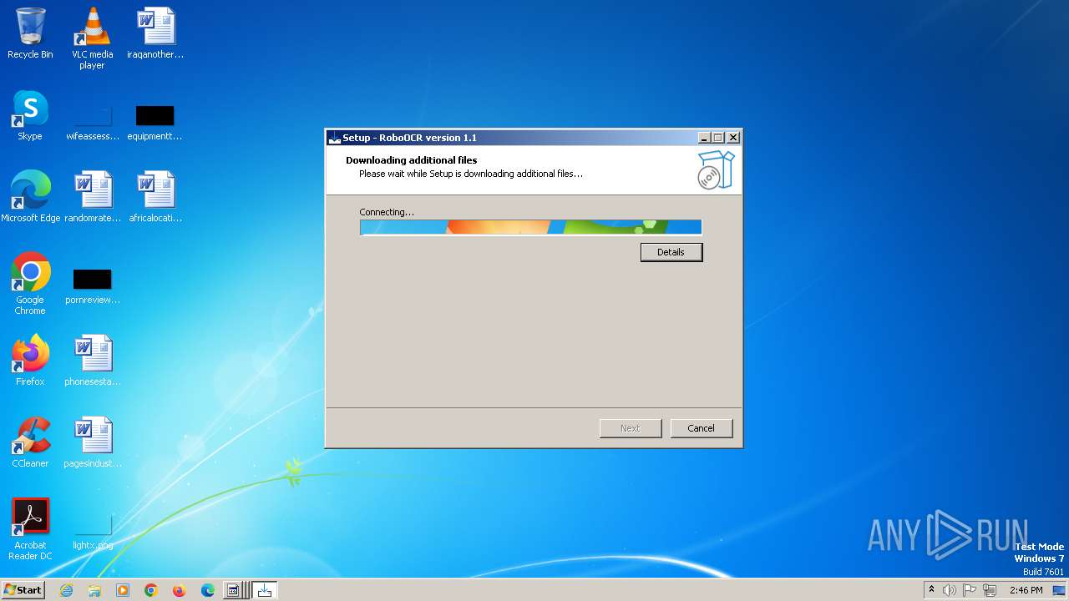The height and width of the screenshot is (601, 1069).
Task: Click the RoboOCR Setup taskbar button
Action: [265, 590]
